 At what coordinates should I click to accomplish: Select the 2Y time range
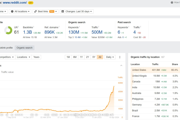pyautogui.click(x=88, y=57)
